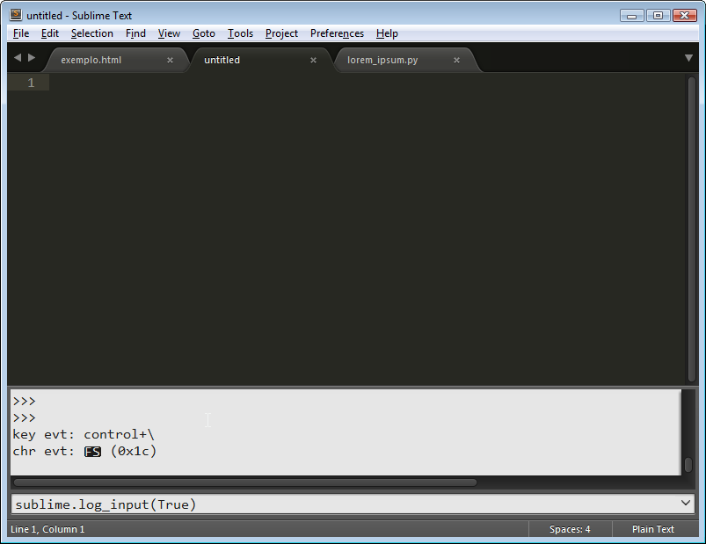Viewport: 706px width, 544px height.
Task: Click the console horizontal scrollbar
Action: [246, 482]
